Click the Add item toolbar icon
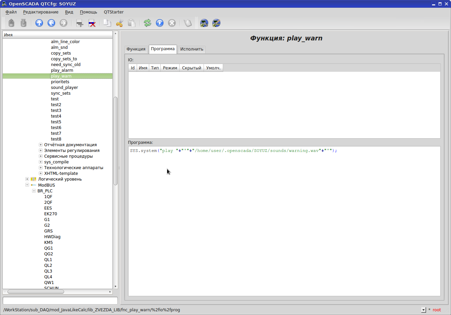The height and width of the screenshot is (315, 451). (80, 23)
